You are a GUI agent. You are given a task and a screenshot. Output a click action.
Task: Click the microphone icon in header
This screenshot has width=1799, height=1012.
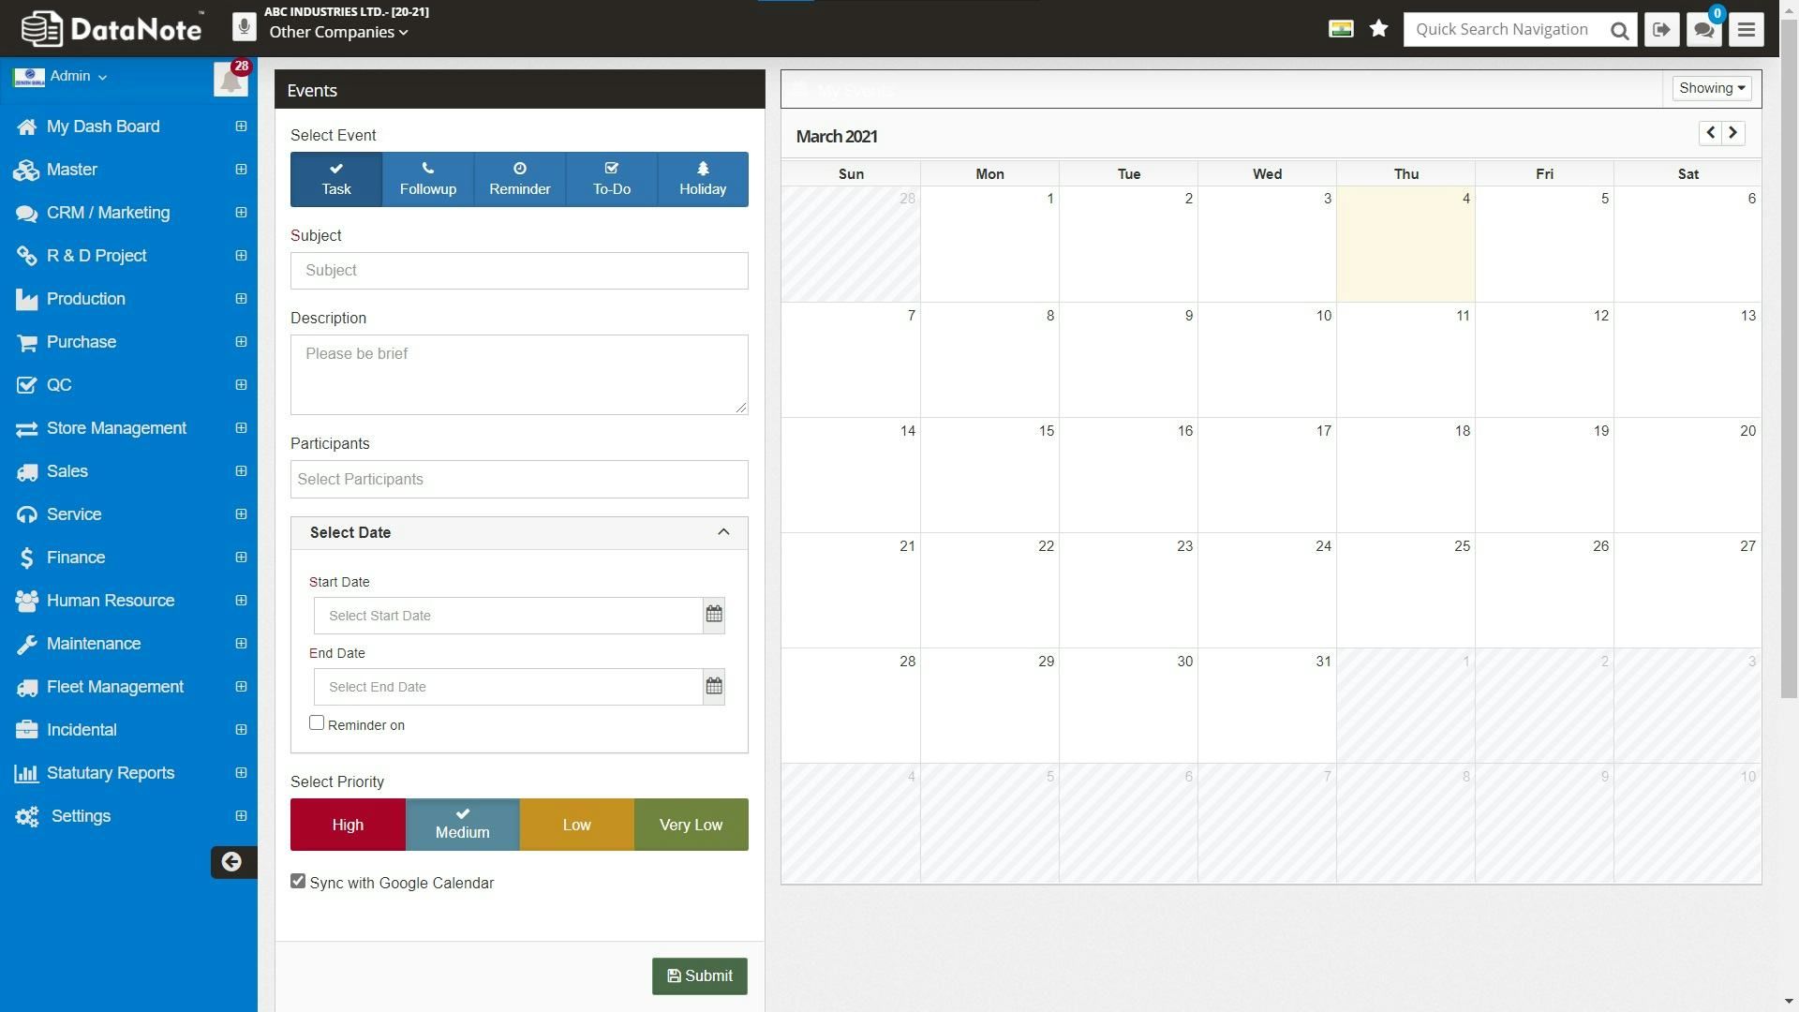244,27
